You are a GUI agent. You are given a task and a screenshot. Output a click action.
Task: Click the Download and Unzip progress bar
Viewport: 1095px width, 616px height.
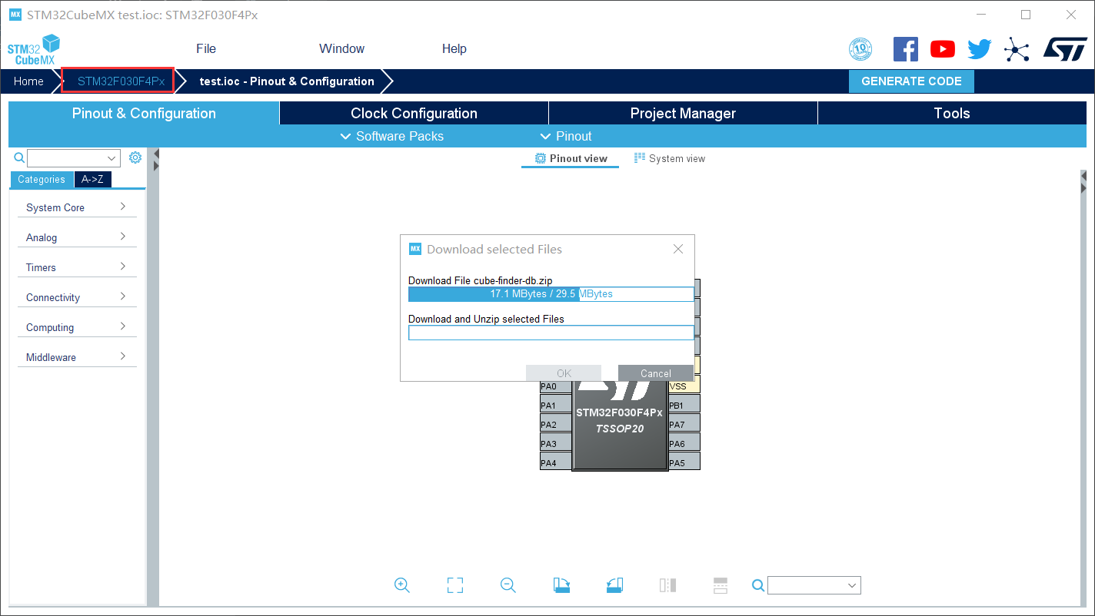click(x=551, y=333)
